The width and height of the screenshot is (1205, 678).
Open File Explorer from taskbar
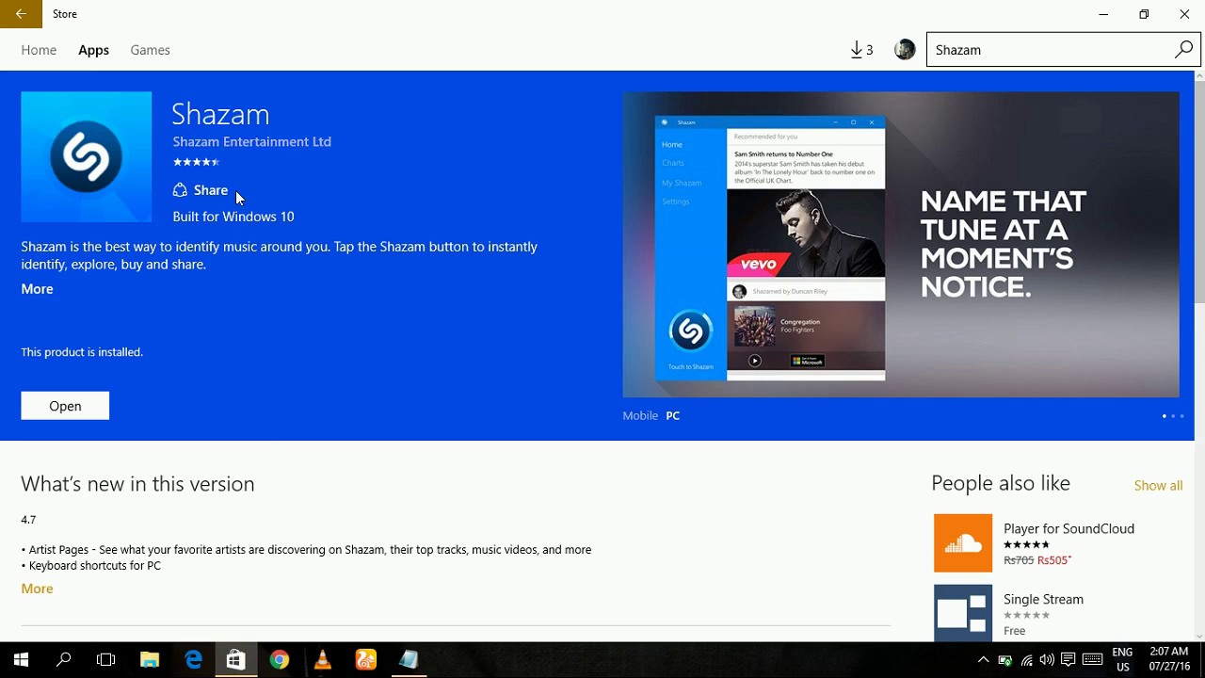[150, 660]
